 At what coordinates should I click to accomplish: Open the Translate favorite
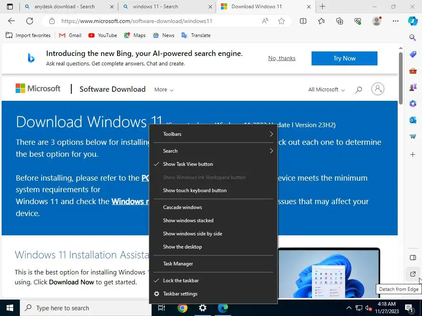point(196,35)
